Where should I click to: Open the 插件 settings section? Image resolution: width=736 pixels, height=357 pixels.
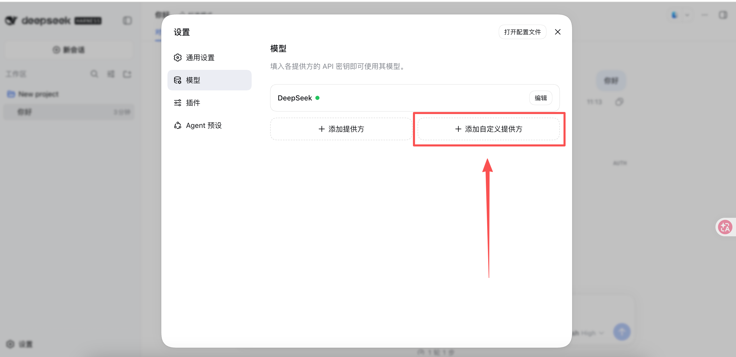tap(209, 103)
